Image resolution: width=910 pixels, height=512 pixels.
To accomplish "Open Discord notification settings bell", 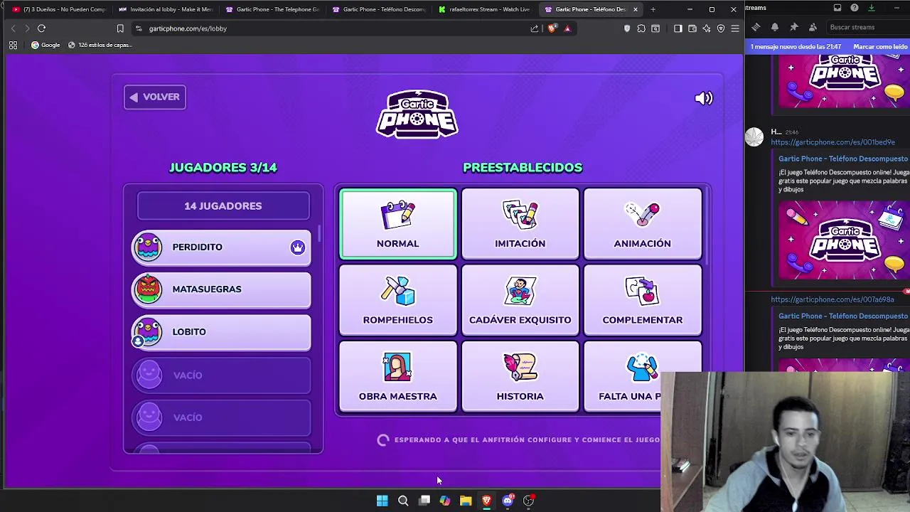I will point(775,27).
